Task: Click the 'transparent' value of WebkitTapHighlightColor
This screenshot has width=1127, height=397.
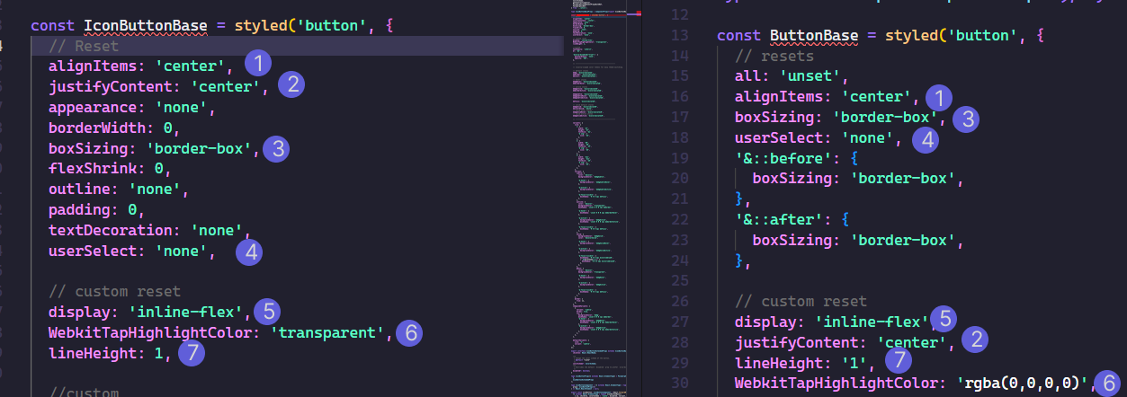Action: [327, 333]
